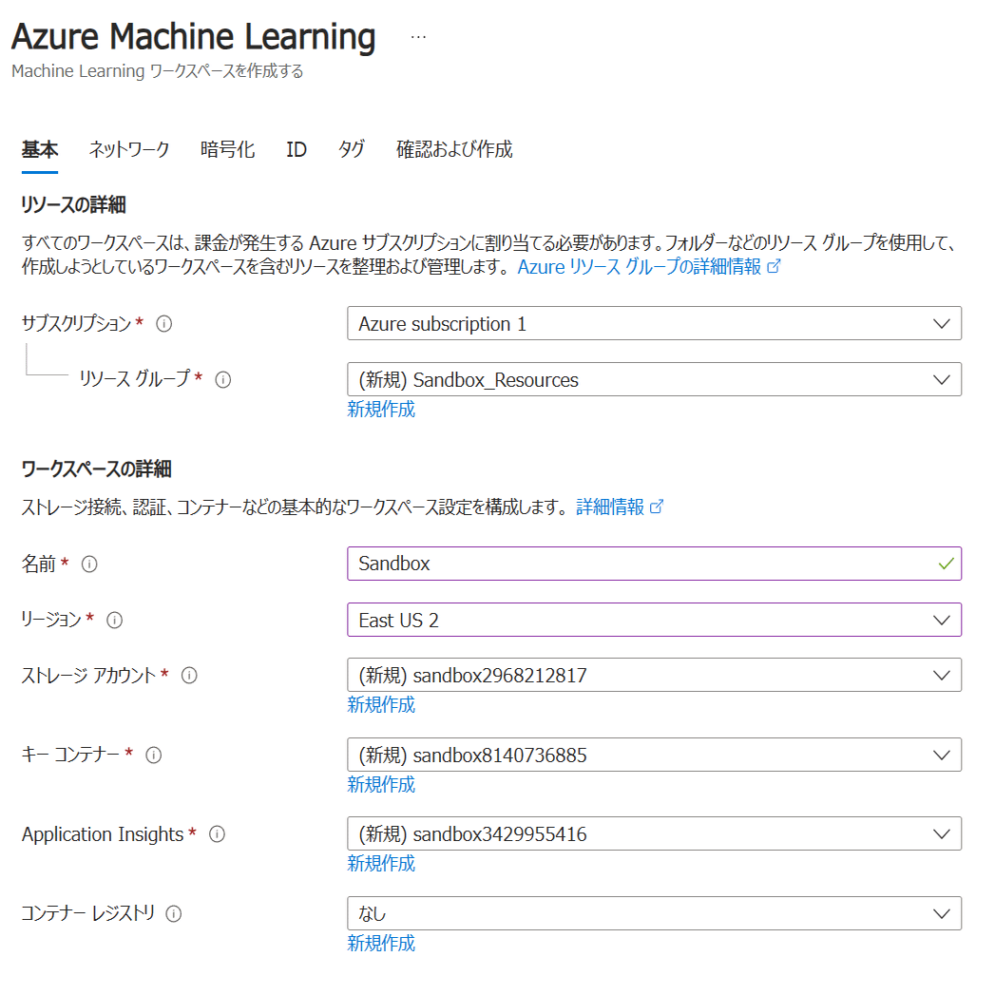Screen dimensions: 995x995
Task: Switch to the ネットワーク tab
Action: [x=129, y=150]
